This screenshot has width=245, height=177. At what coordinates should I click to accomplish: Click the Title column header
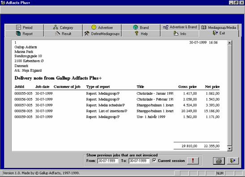click(140, 87)
